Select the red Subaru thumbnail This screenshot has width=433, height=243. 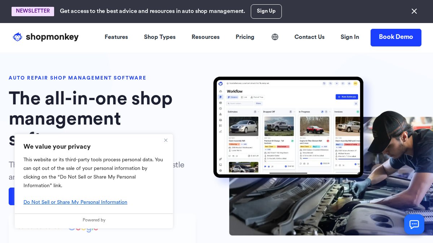(315, 126)
